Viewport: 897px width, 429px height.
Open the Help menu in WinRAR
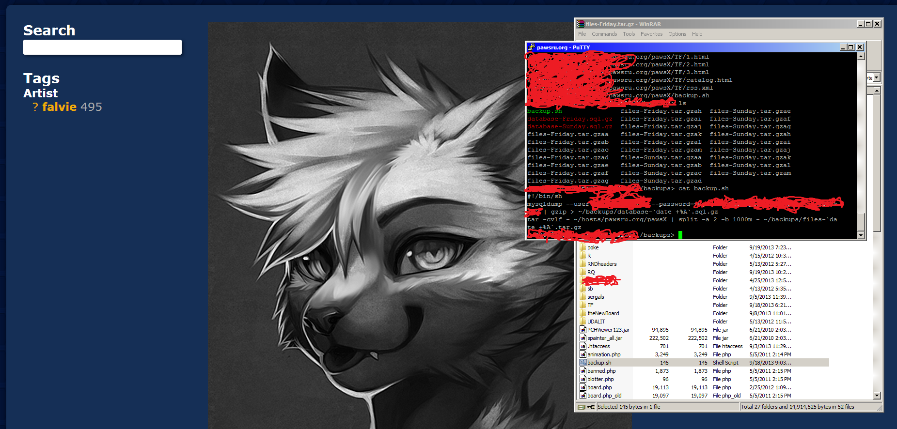697,34
